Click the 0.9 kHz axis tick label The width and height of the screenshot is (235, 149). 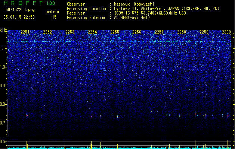point(3,86)
